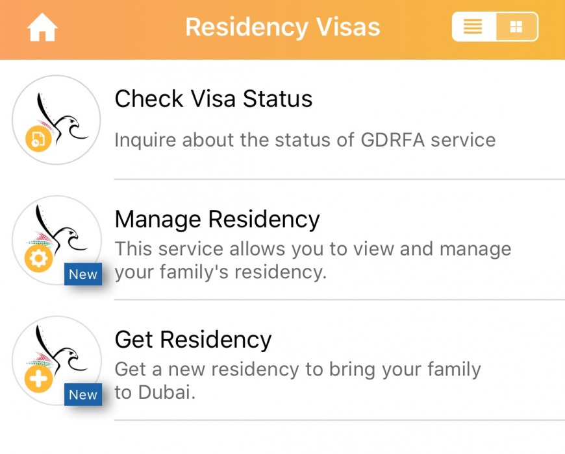
Task: Click the divider line below Manage Residency
Action: click(339, 300)
